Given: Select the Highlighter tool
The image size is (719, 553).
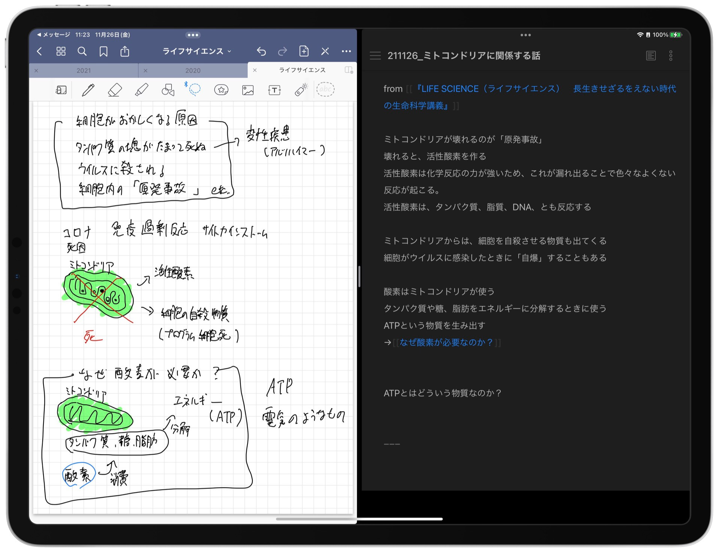Looking at the screenshot, I should point(142,90).
